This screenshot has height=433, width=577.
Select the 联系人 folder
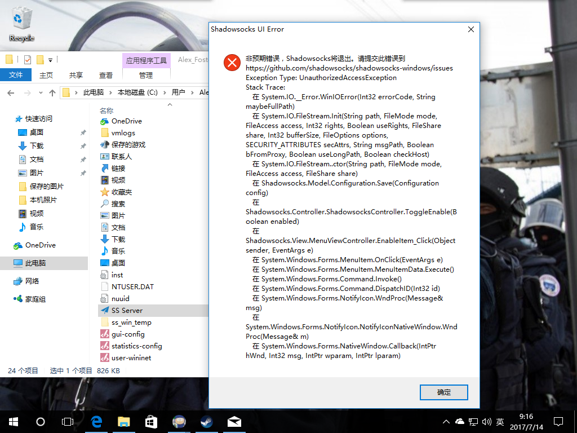pos(122,157)
